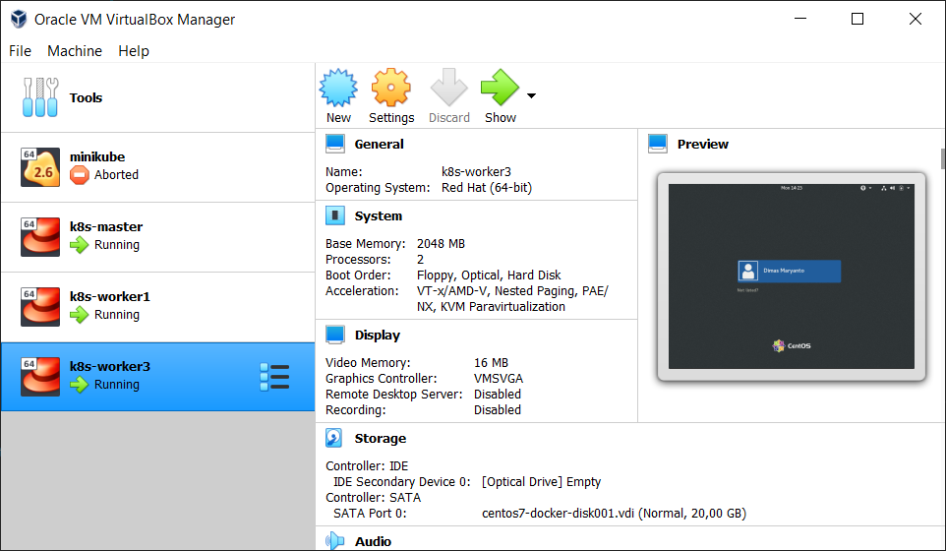
Task: Click the Tools wrench icon
Action: click(40, 97)
